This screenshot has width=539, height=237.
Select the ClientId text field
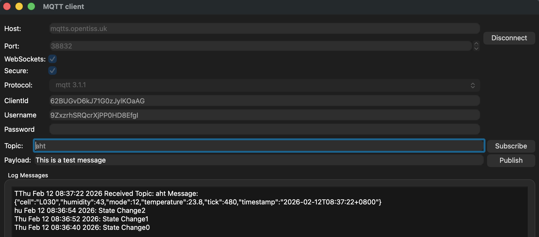pos(264,101)
